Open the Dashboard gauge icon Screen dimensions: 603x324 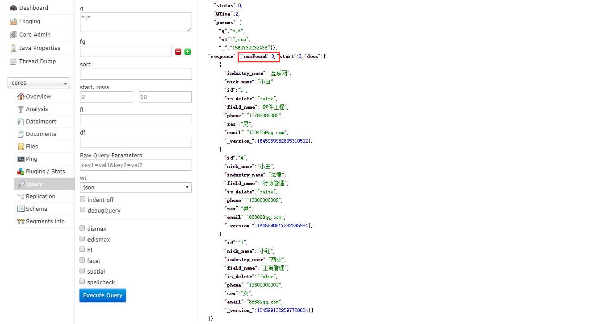(13, 8)
